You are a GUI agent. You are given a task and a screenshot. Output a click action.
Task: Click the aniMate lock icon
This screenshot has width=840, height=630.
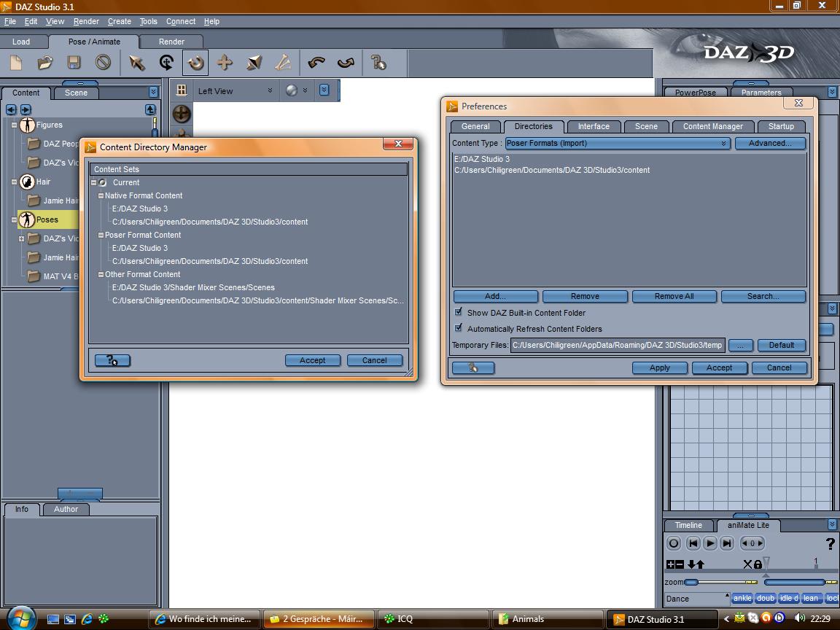758,564
